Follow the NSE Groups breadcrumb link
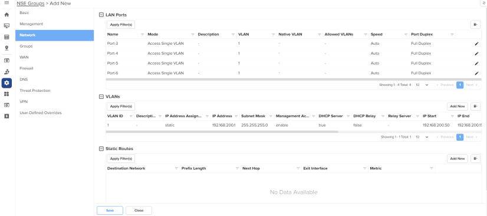This screenshot has height=216, width=487. pos(31,4)
